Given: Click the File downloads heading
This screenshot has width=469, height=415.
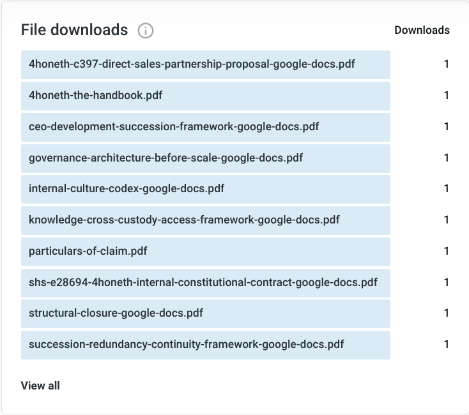Looking at the screenshot, I should 74,30.
